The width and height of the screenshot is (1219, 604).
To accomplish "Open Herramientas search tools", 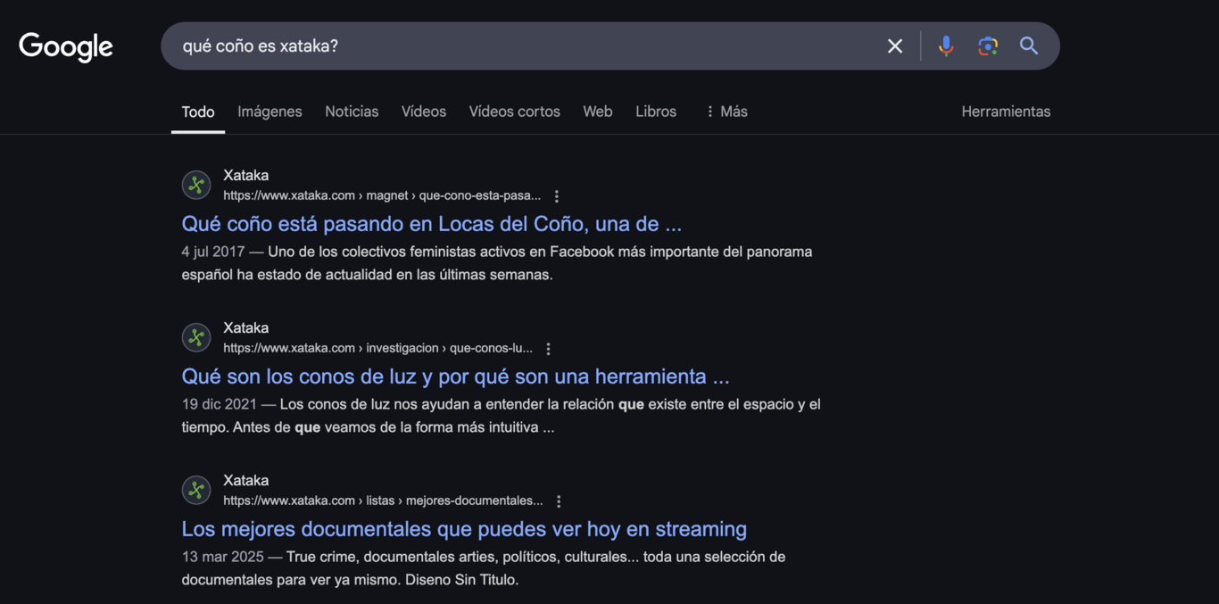I will click(x=1006, y=112).
